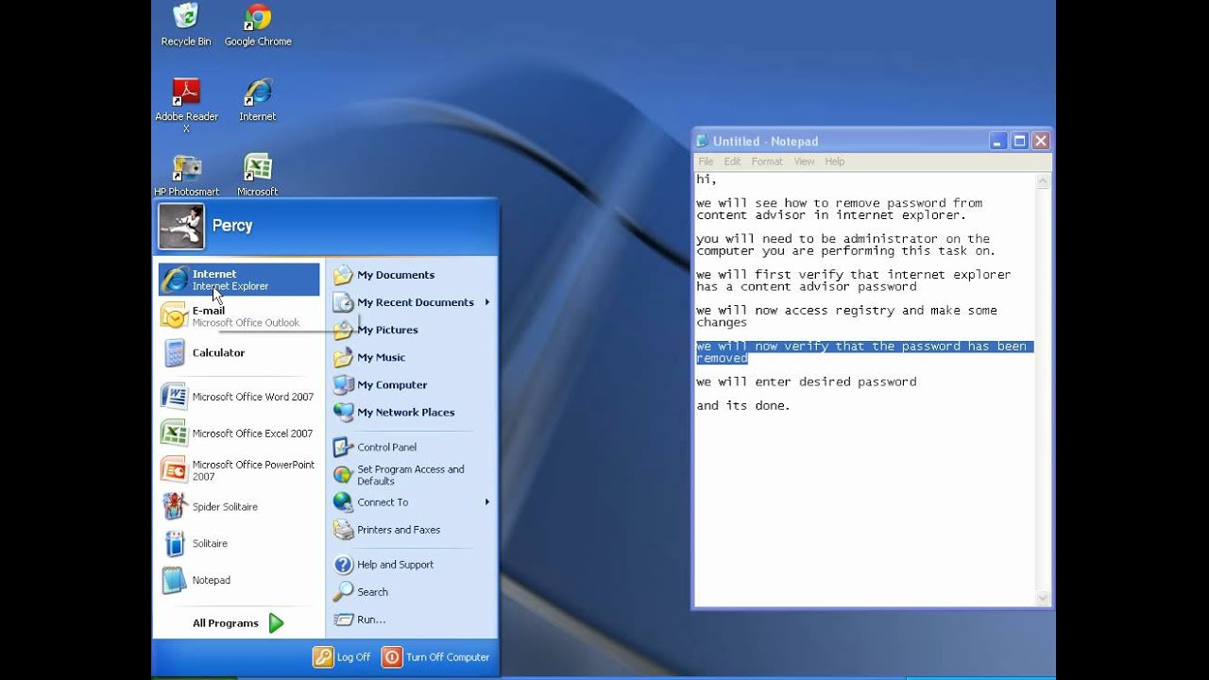Open Notepad's Edit menu

(732, 161)
